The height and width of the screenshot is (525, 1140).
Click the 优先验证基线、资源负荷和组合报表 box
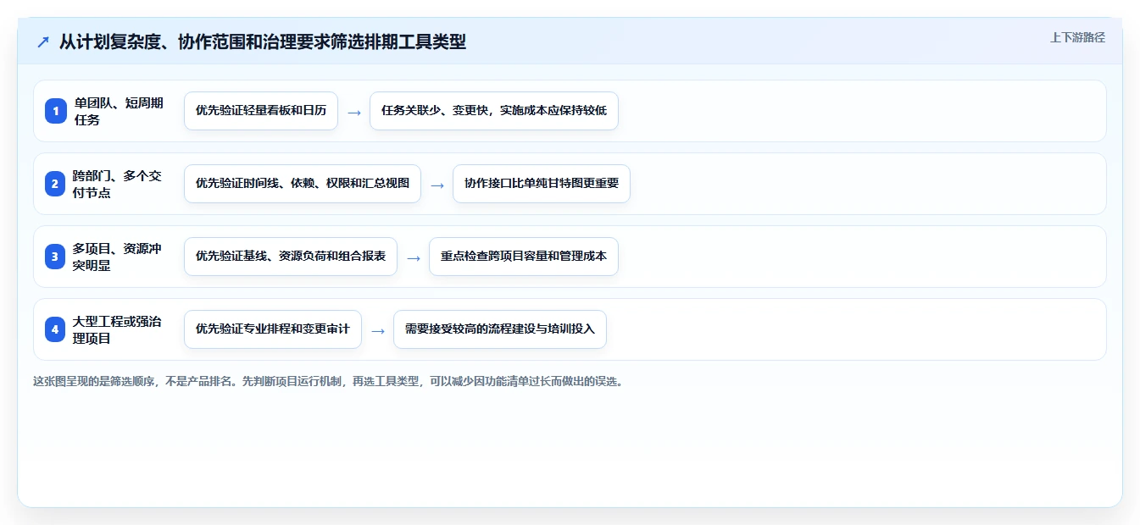click(x=291, y=257)
